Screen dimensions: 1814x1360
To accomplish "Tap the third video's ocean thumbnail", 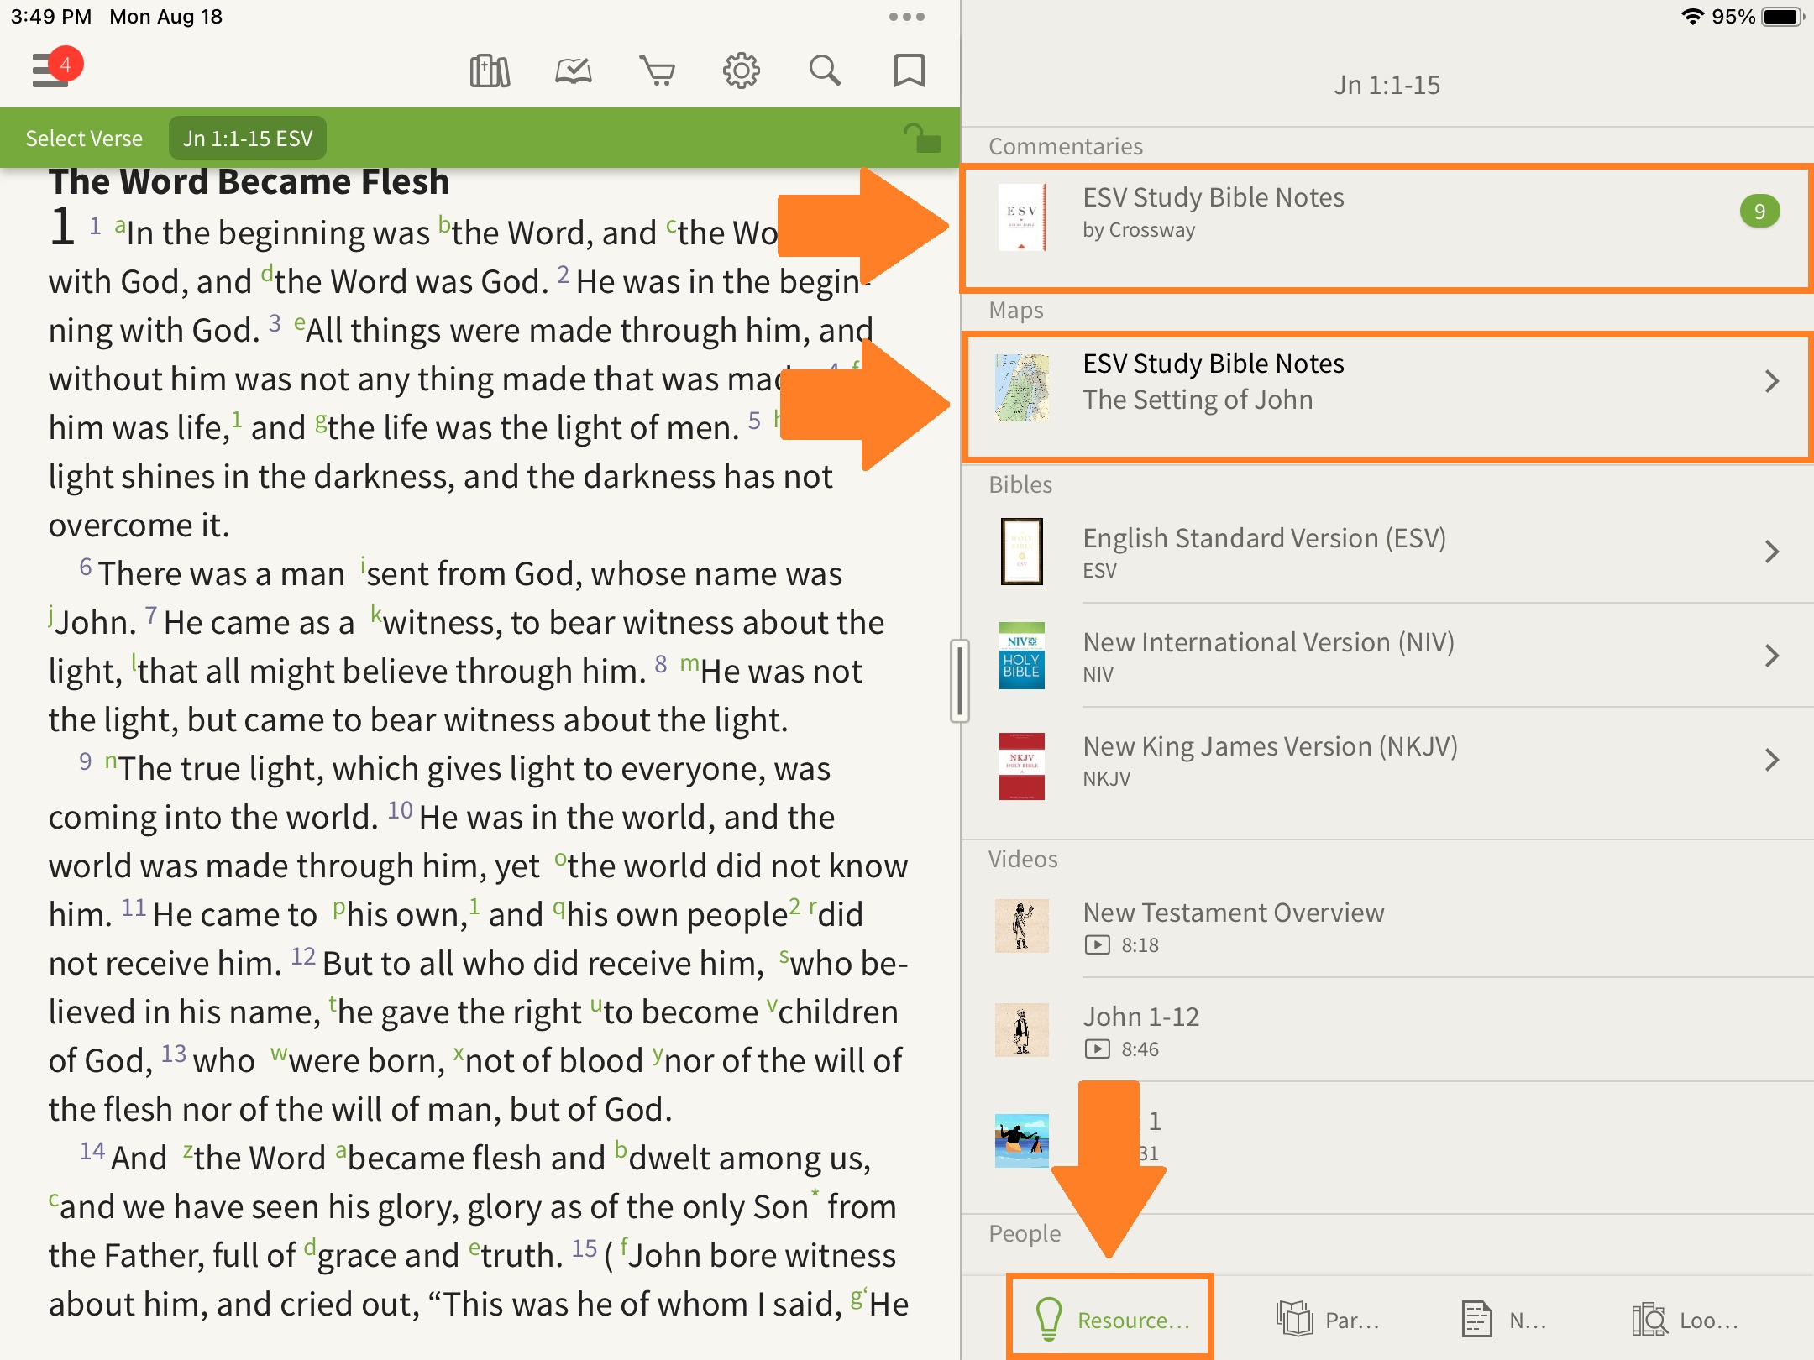I will pyautogui.click(x=1022, y=1140).
